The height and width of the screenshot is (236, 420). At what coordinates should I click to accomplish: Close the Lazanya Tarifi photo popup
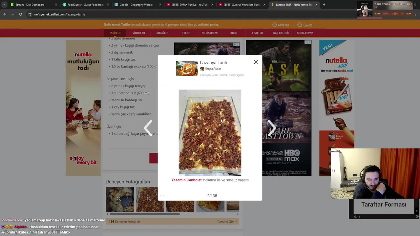pyautogui.click(x=256, y=62)
